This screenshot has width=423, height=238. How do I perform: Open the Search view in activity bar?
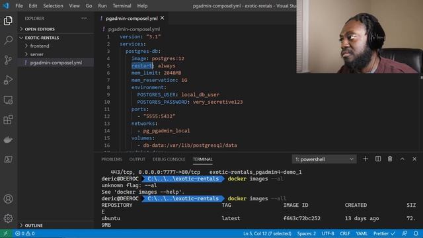coord(8,40)
